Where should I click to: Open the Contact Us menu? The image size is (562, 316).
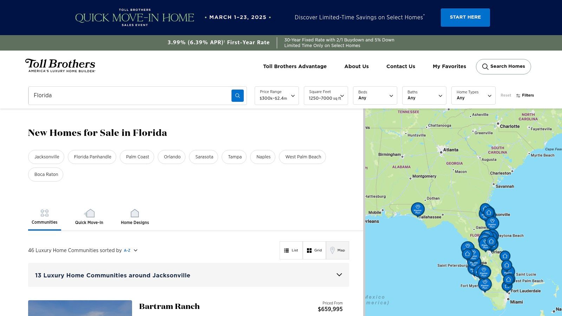(x=401, y=66)
